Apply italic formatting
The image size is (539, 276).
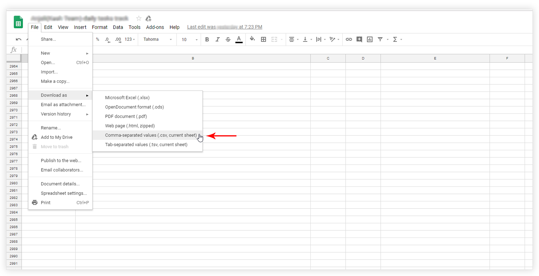[218, 39]
